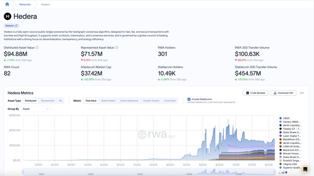Viewport: 314px width, 176px height.
Task: Toggle State Street U... series in legend
Action: 290,132
